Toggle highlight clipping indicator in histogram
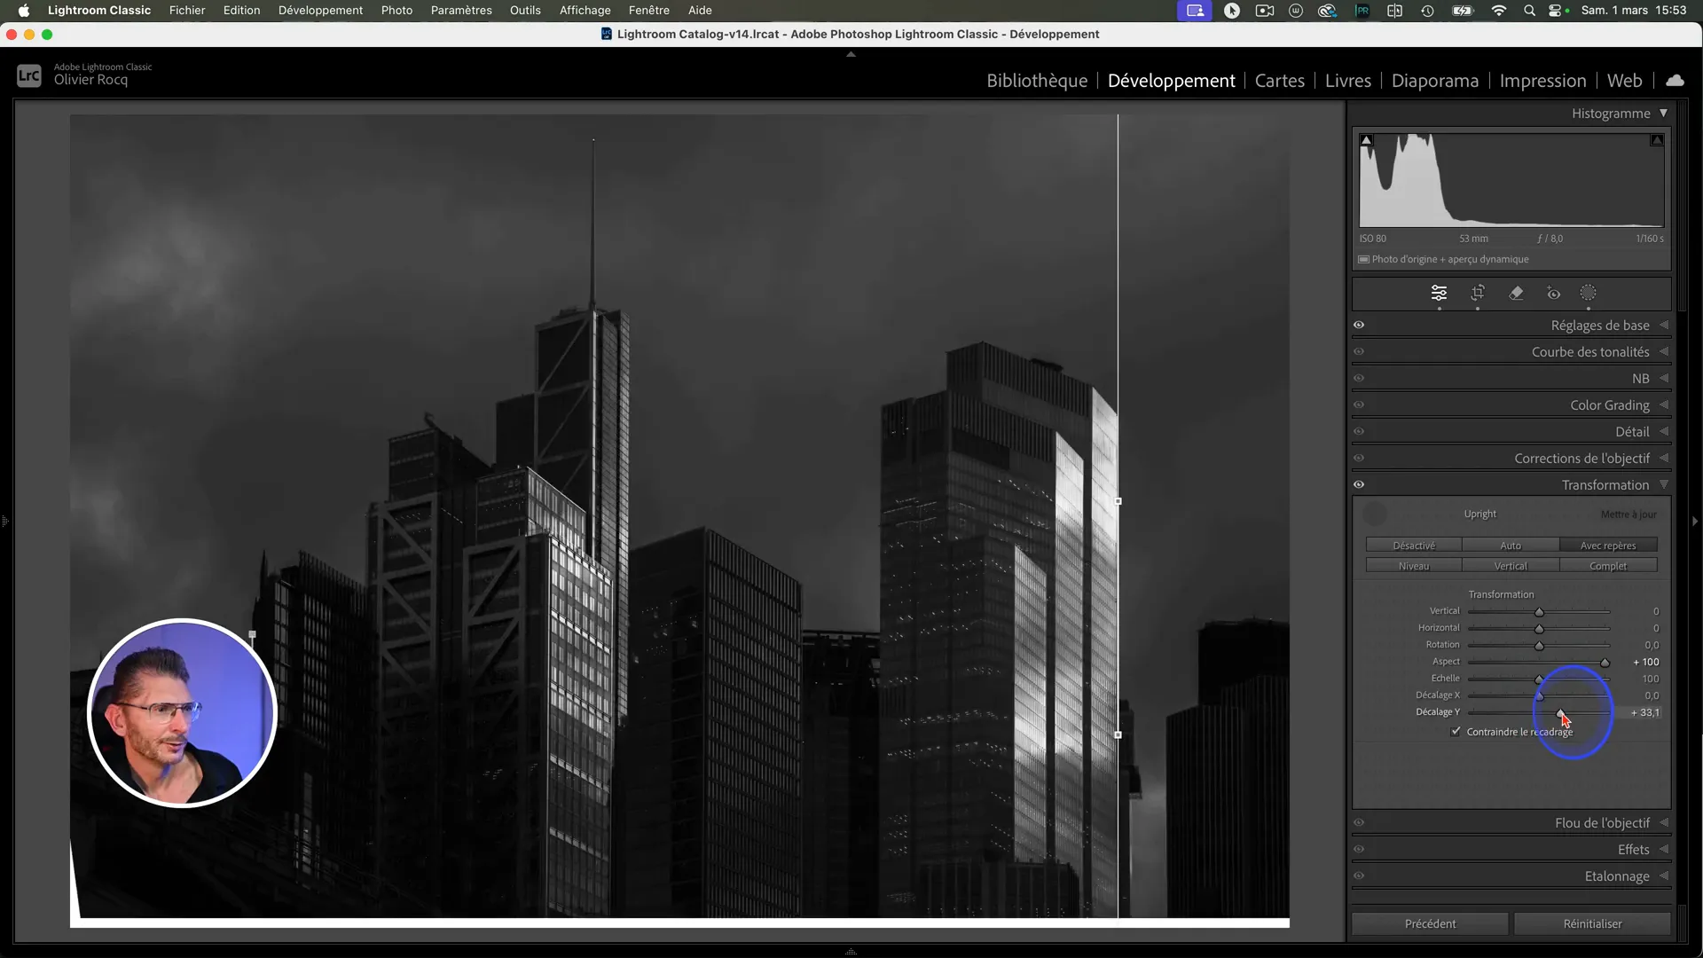This screenshot has width=1703, height=958. (1656, 140)
